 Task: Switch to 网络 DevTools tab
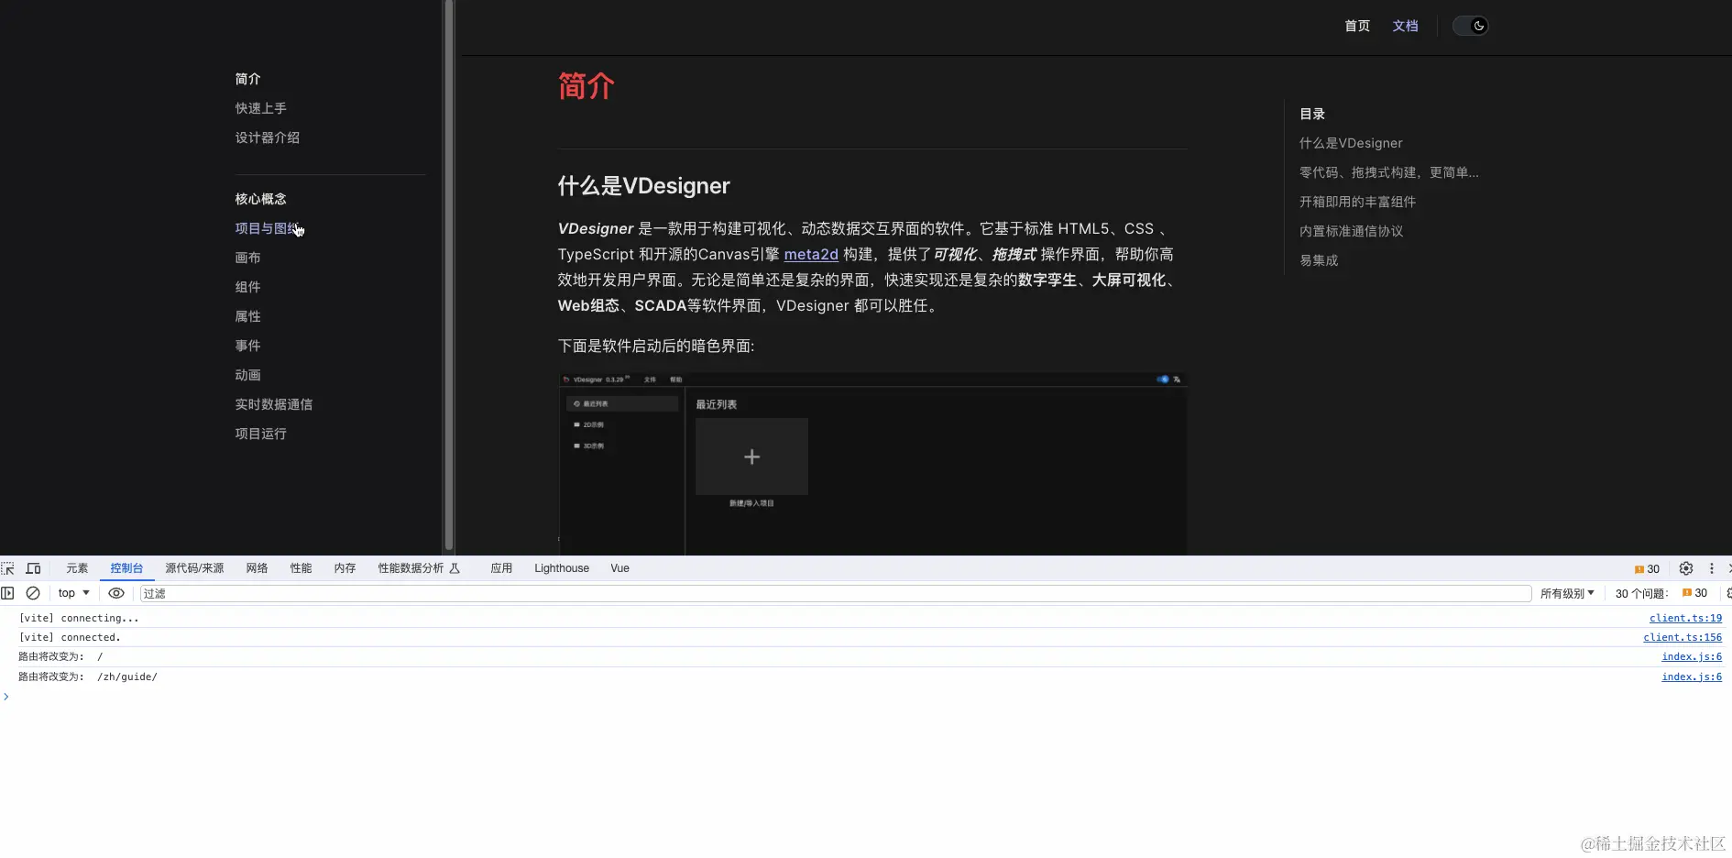coord(257,568)
